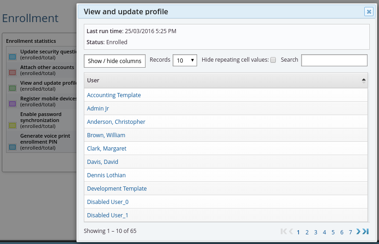Select the Clark, Margaret user link
Viewport: 379px width, 244px height.
point(106,149)
